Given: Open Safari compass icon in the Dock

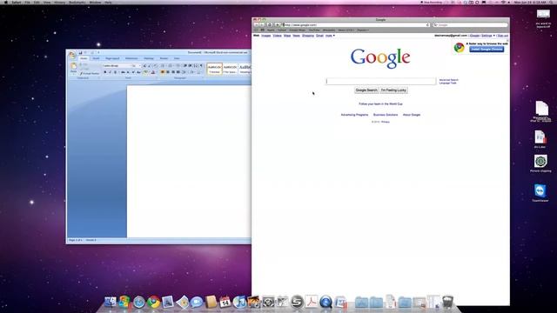Looking at the screenshot, I should click(139, 302).
